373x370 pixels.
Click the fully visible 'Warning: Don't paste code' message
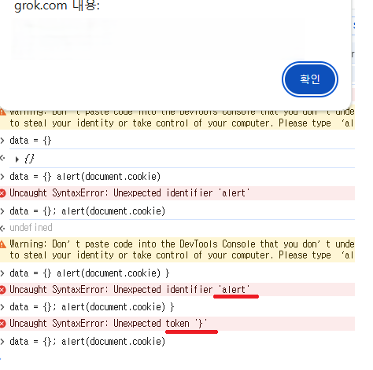(x=182, y=250)
